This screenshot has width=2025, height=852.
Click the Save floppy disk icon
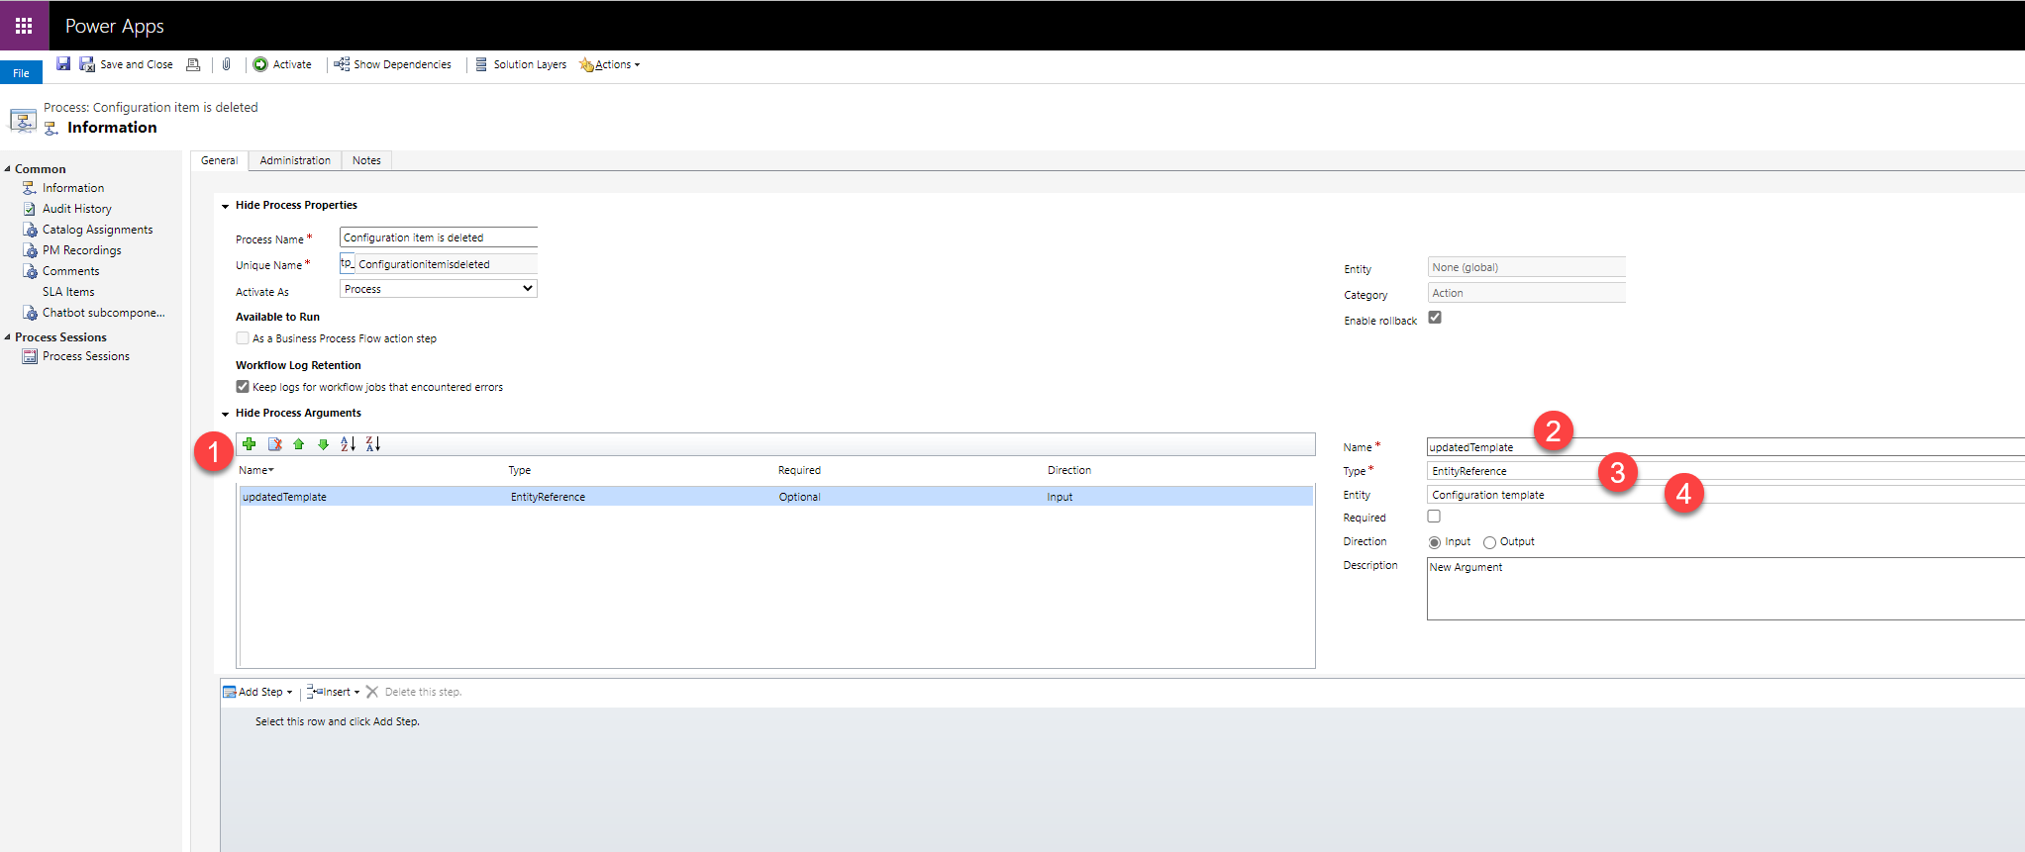pos(63,64)
